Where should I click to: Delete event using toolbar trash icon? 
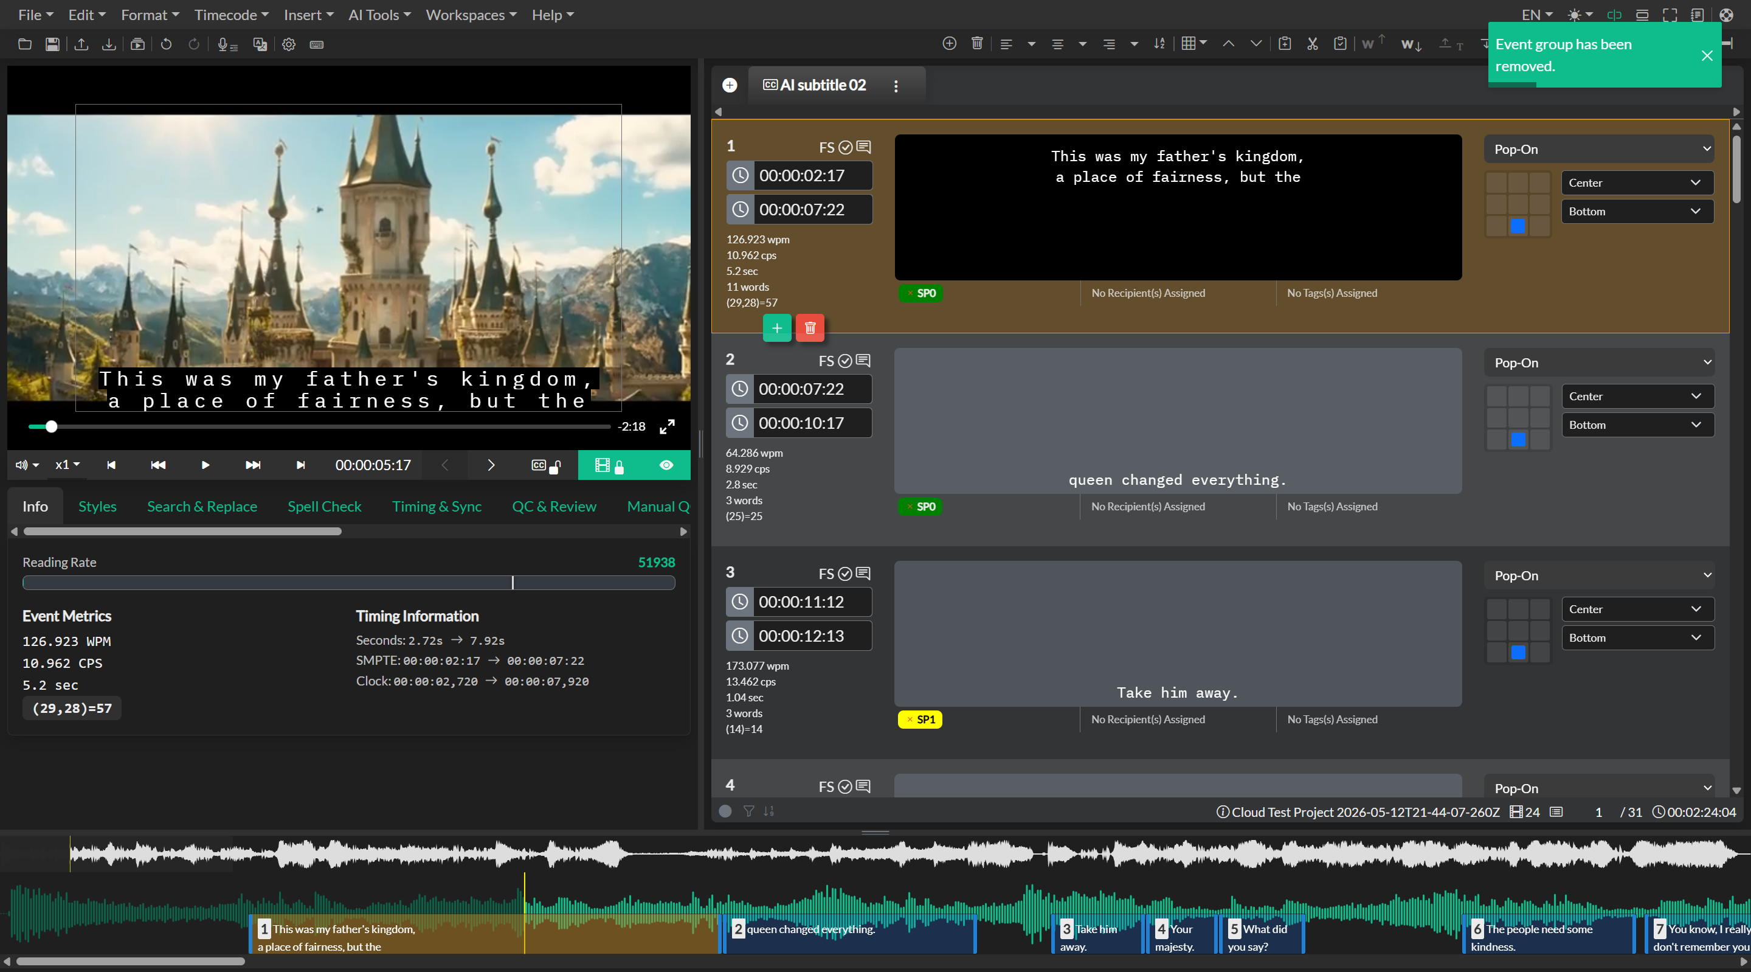pos(978,44)
